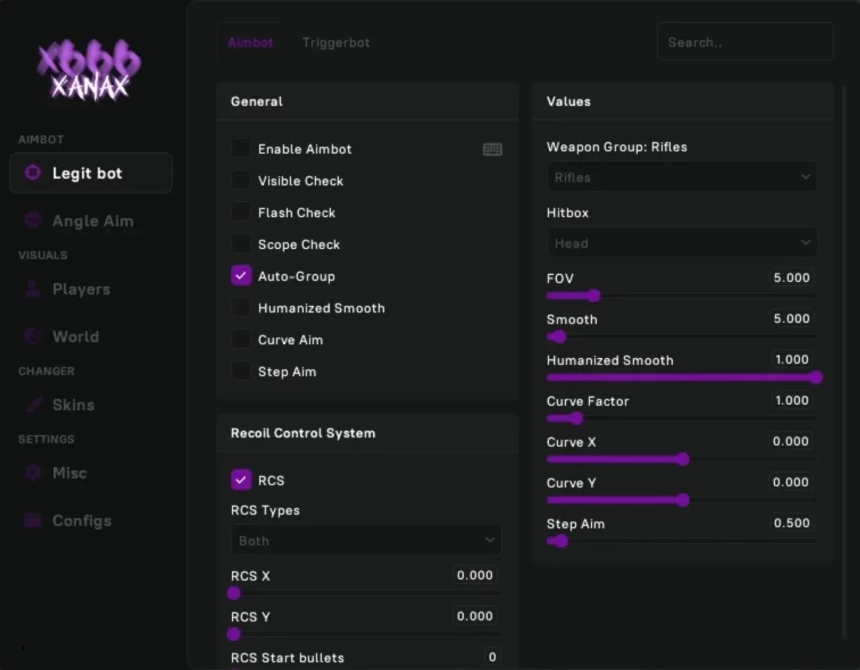
Task: Disable the RCS checkbox
Action: [x=241, y=480]
